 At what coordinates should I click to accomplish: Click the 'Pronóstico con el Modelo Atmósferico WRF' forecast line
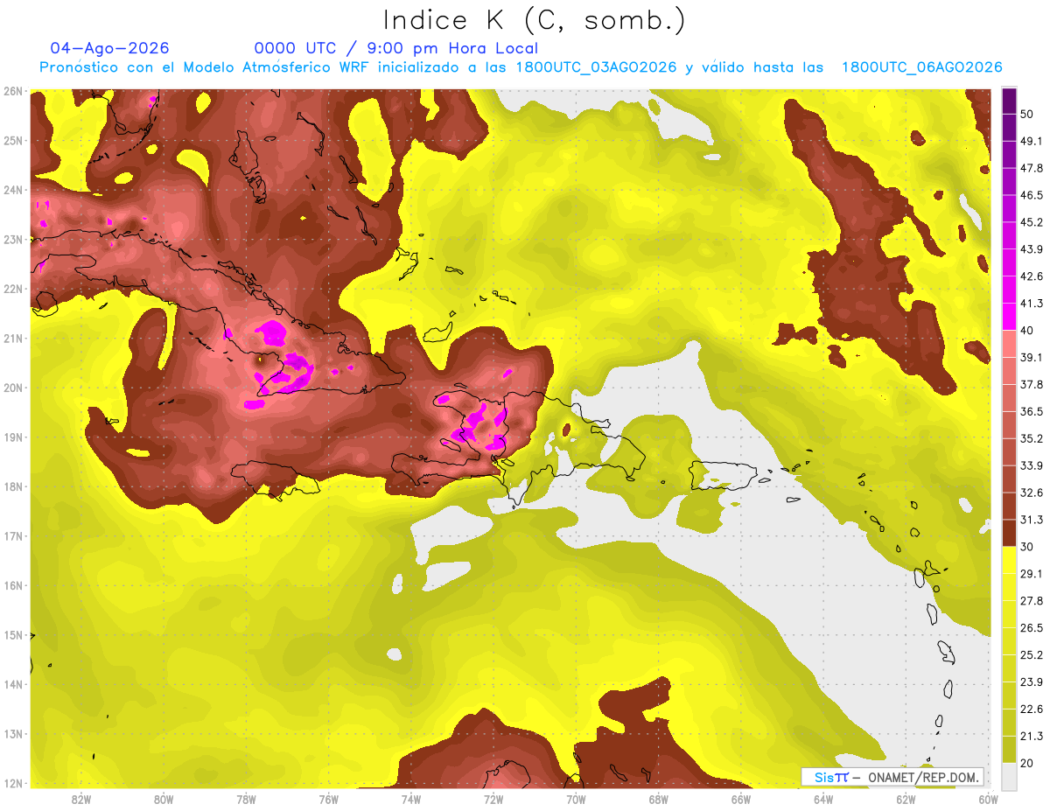(521, 67)
